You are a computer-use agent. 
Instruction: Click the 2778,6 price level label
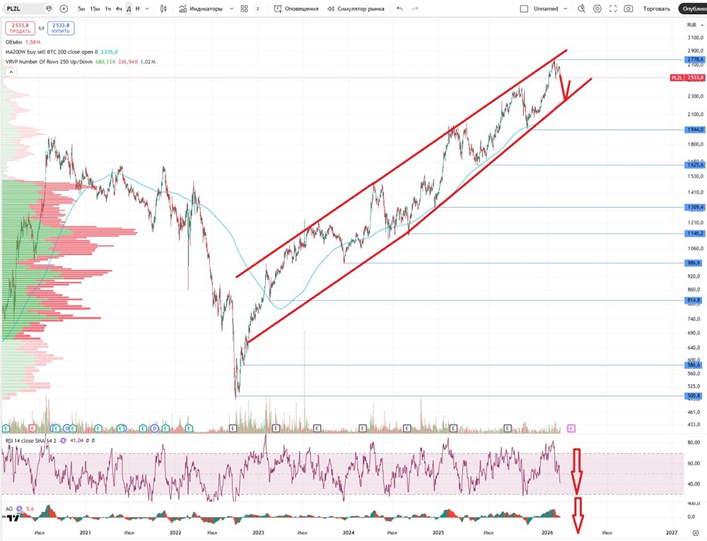[695, 59]
